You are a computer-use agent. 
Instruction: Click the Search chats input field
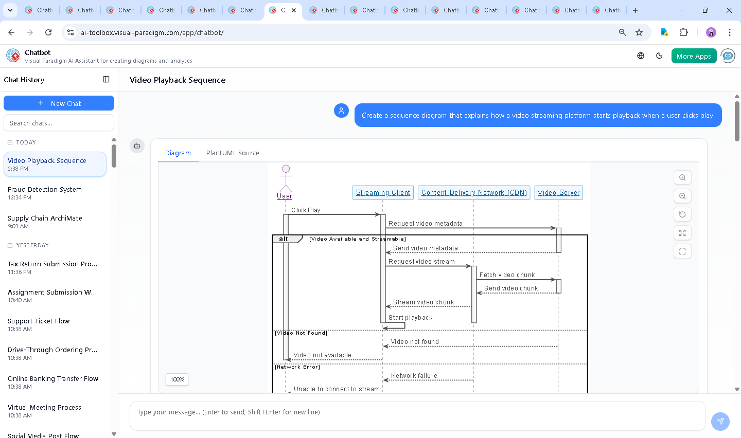click(59, 123)
